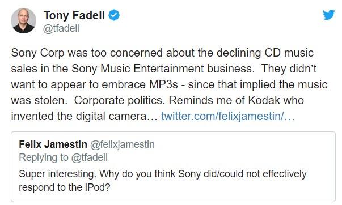Click @tfadell in Replying to line
The height and width of the screenshot is (205, 342).
point(90,158)
